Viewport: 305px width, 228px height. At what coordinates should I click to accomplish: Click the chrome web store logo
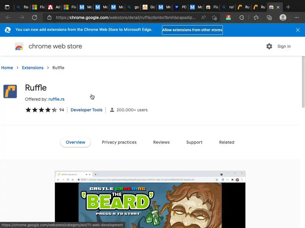pyautogui.click(x=19, y=46)
